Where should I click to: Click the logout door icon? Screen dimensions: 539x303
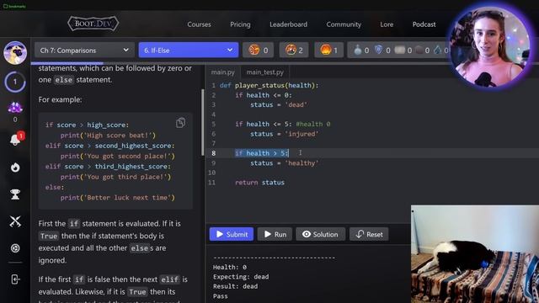(x=15, y=279)
